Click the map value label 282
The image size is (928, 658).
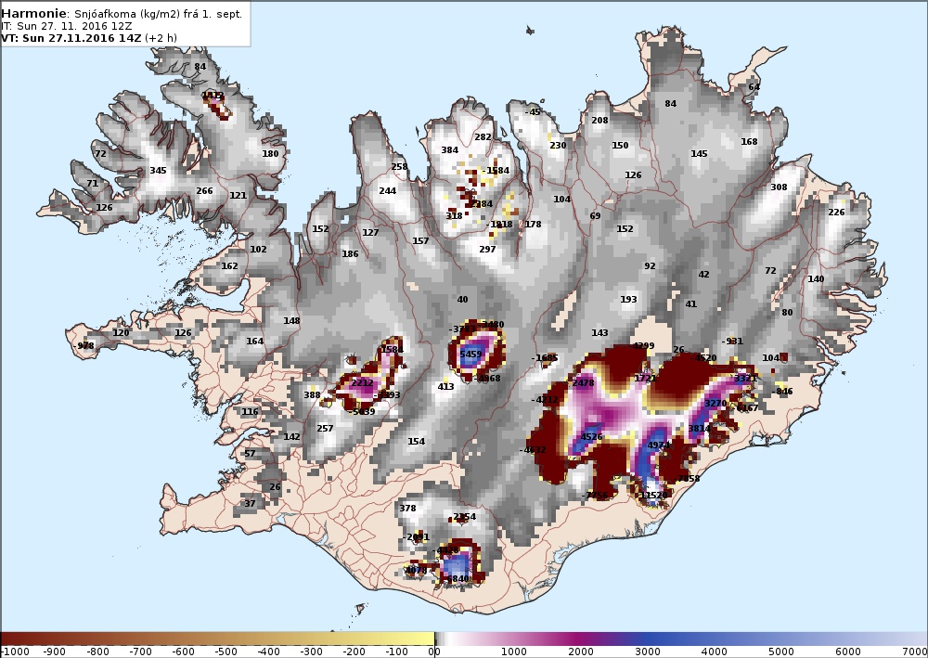tap(483, 136)
